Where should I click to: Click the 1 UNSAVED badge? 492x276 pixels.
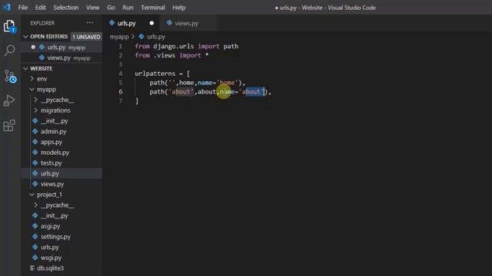click(86, 37)
